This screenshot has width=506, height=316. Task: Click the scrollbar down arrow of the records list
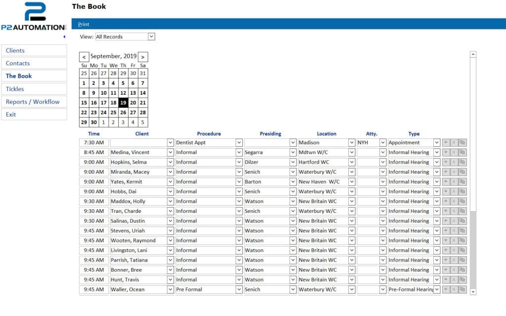pos(473,292)
